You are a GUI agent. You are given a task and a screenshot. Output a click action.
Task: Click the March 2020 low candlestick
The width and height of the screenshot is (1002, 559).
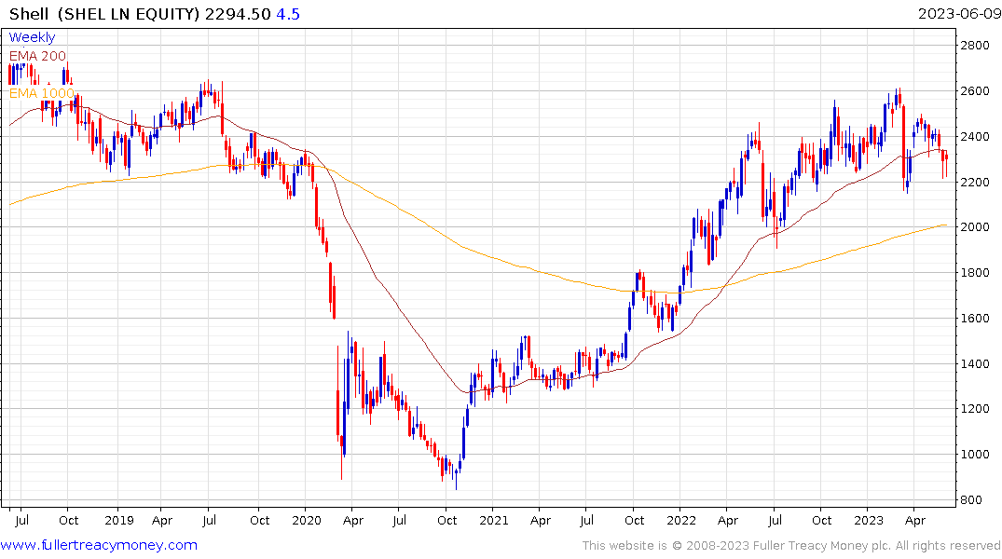pyautogui.click(x=341, y=457)
